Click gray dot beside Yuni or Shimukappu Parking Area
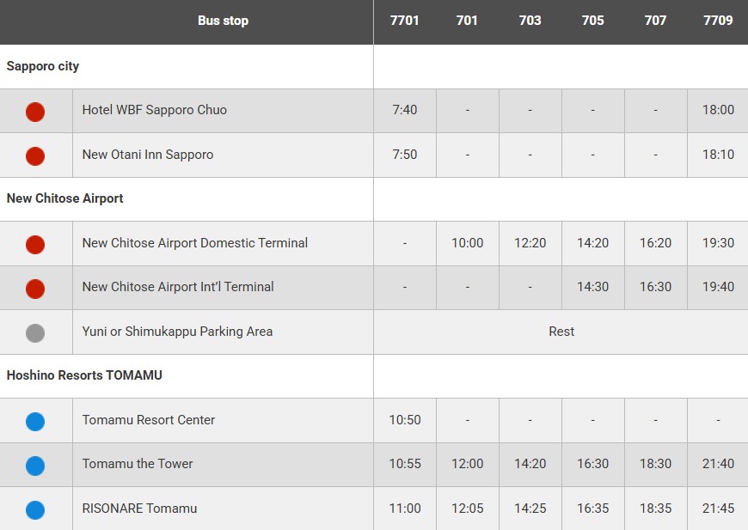Viewport: 748px width, 530px height. coord(35,333)
